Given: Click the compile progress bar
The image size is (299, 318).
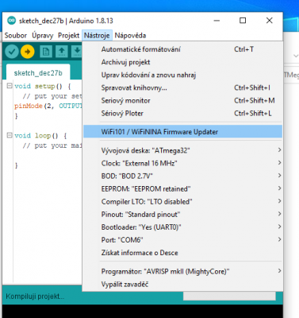Looking at the screenshot, I should pos(229,296).
